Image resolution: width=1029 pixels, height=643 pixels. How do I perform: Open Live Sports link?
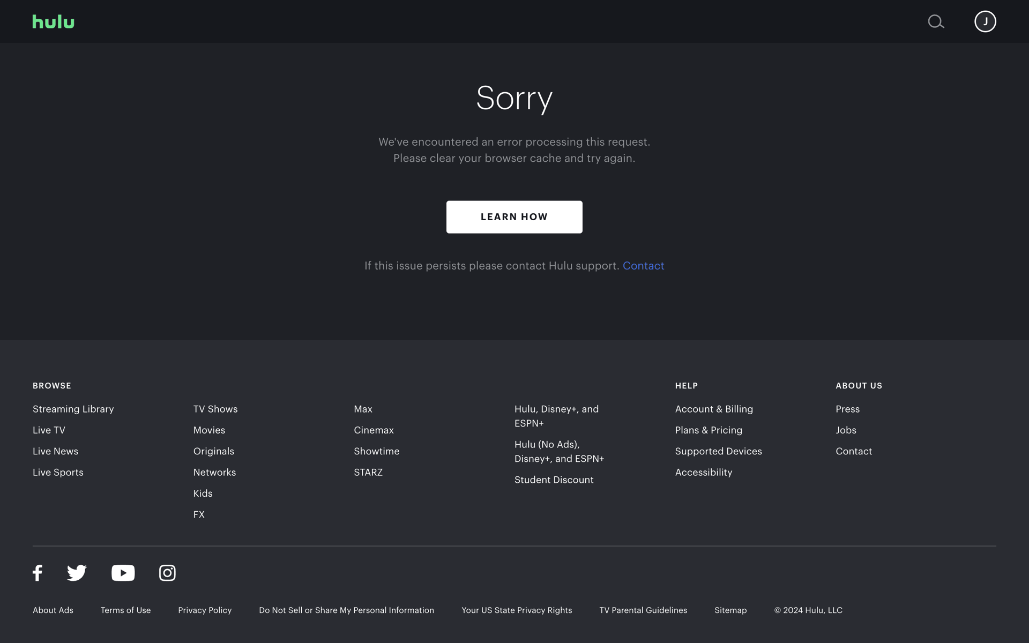tap(58, 472)
